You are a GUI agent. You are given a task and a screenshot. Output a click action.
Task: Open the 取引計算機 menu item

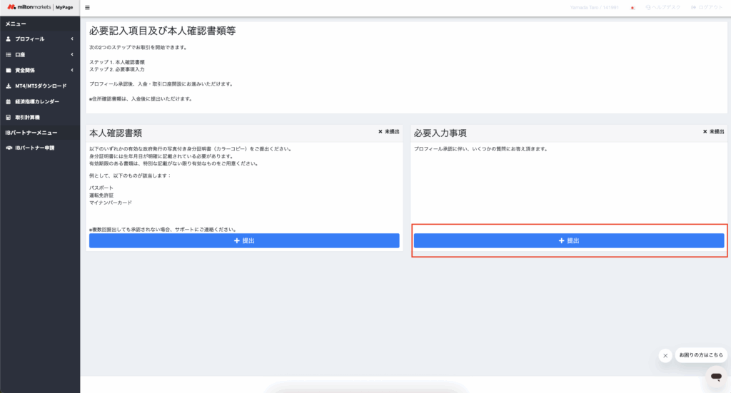[40, 118]
